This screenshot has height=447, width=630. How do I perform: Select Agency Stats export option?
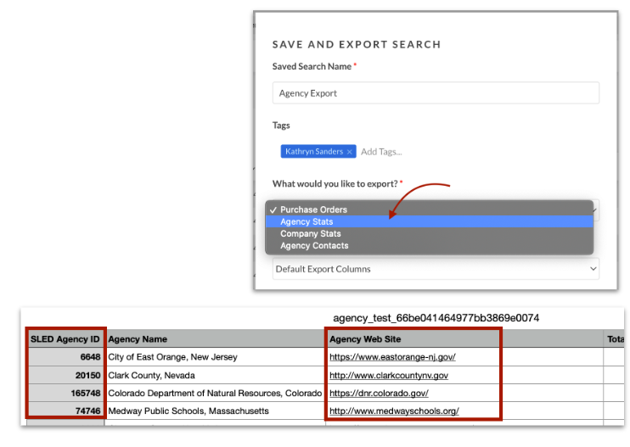[429, 221]
